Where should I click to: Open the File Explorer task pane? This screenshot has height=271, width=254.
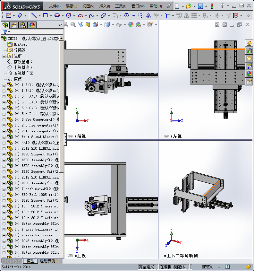[249, 58]
